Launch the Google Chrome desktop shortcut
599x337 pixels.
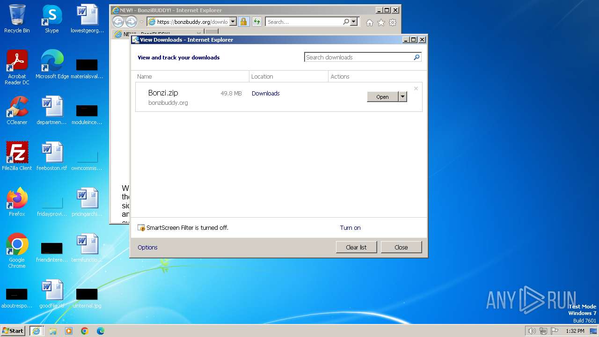(x=17, y=251)
